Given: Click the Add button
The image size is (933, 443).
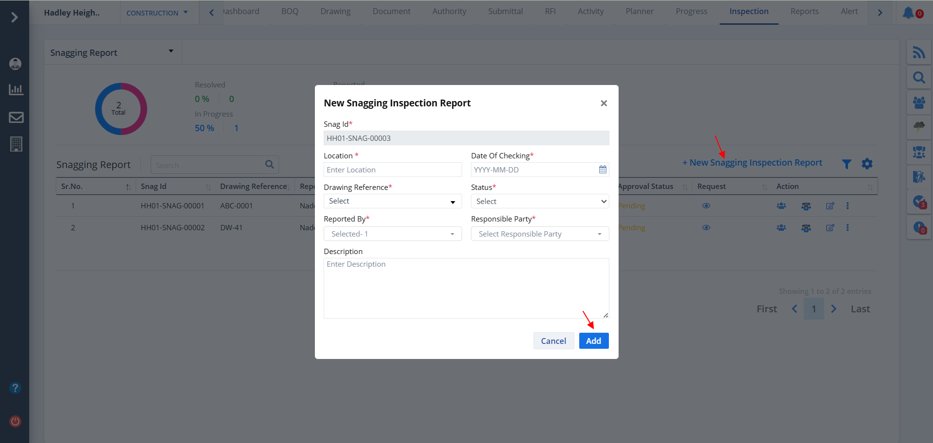Looking at the screenshot, I should click(593, 341).
